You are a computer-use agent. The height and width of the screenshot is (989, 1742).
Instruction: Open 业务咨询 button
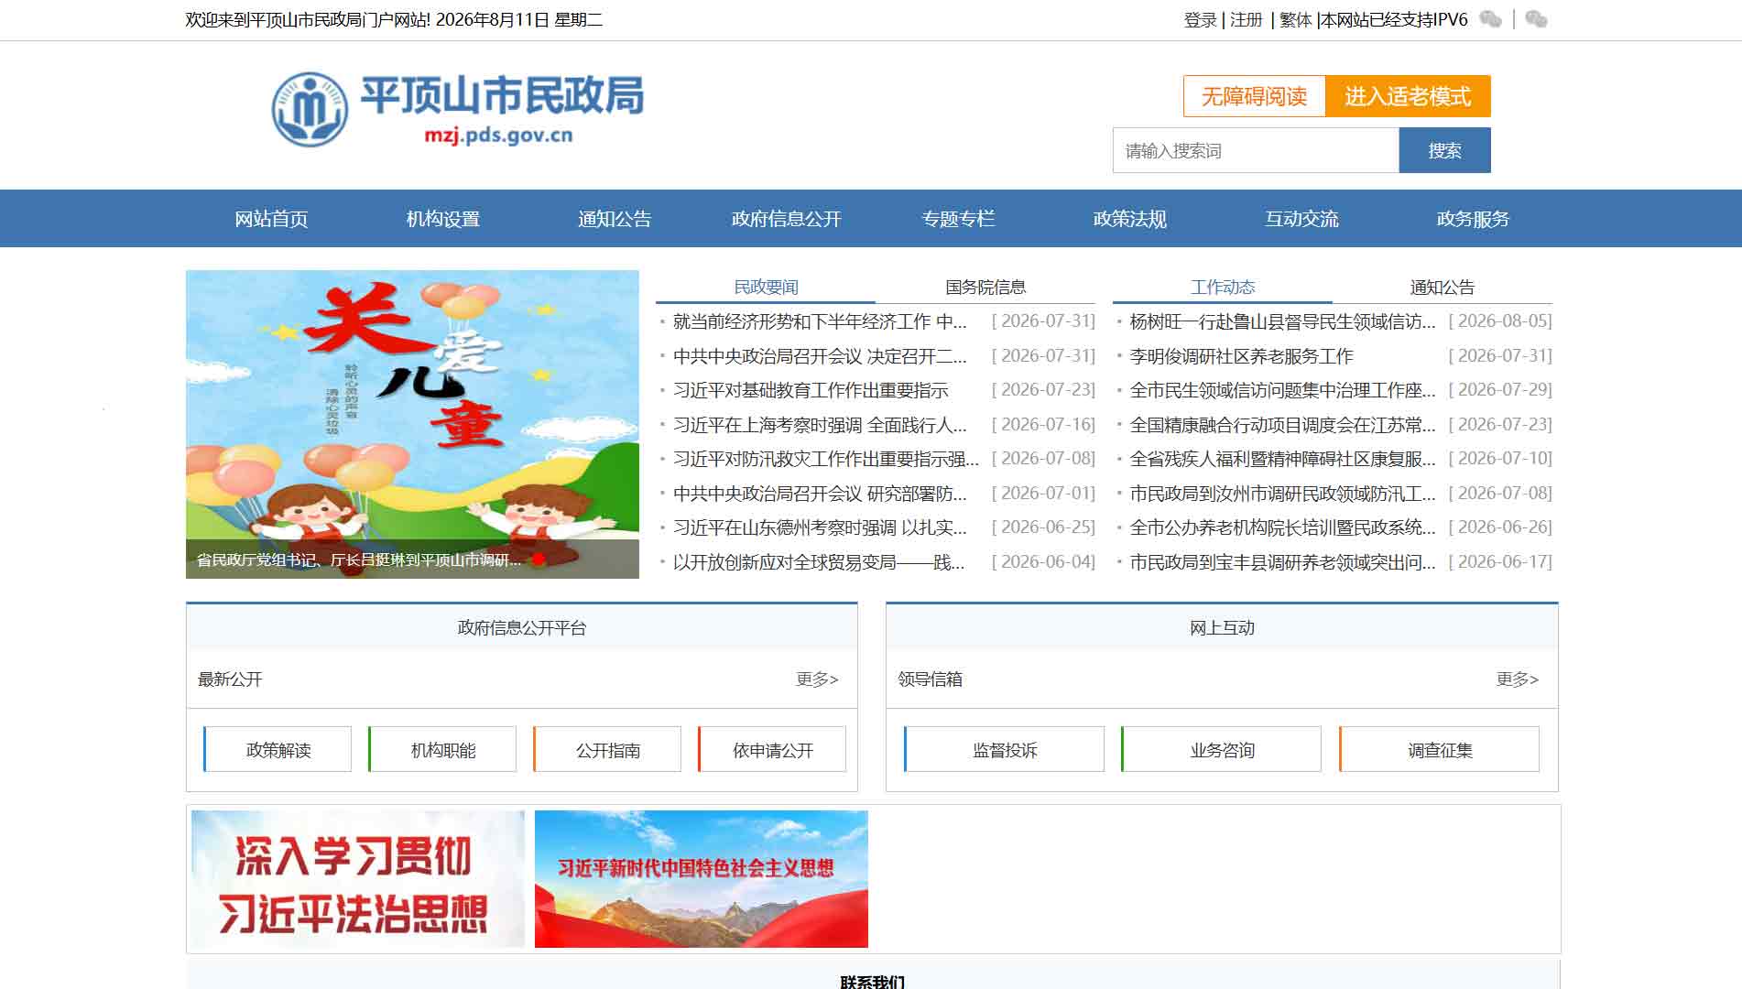point(1222,749)
